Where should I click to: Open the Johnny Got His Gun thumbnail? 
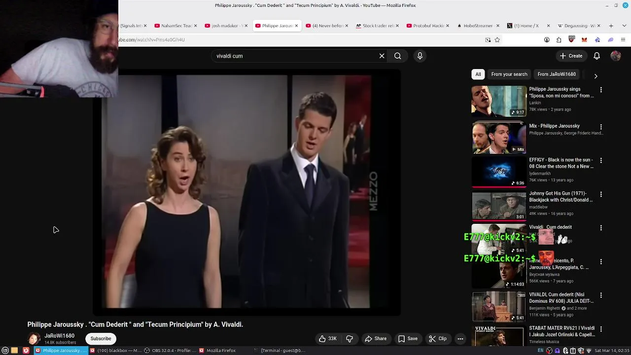tap(499, 205)
